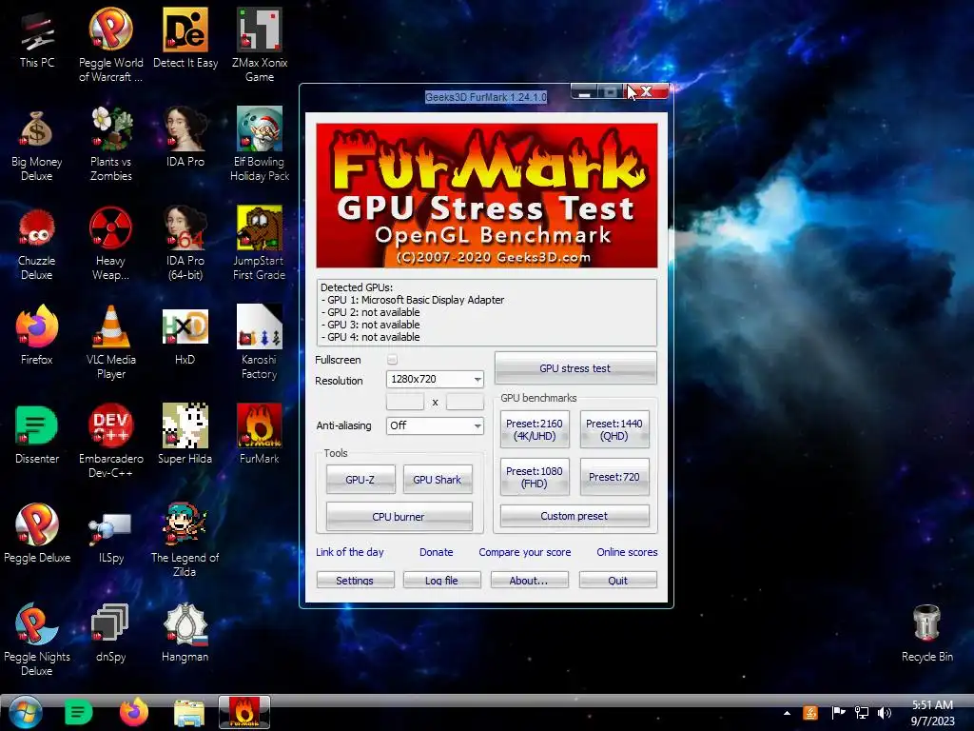Select the dnSpy desktop icon
974x731 pixels.
[x=110, y=633]
